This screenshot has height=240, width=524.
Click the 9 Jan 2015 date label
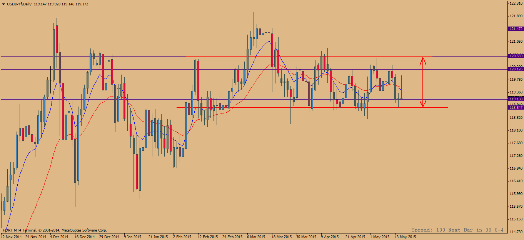(133, 237)
